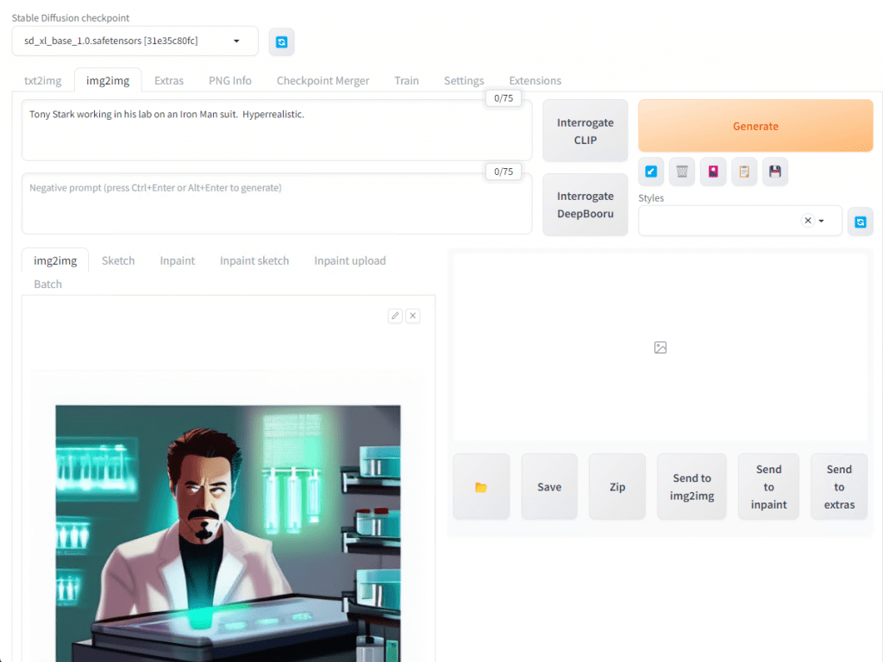Image resolution: width=883 pixels, height=662 pixels.
Task: Edit the input image with pencil icon
Action: point(395,315)
